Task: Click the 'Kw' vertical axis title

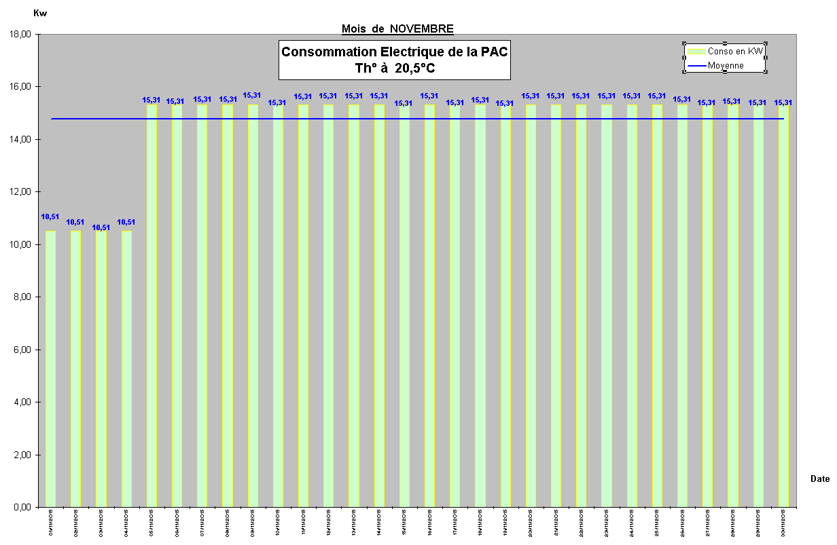Action: click(40, 13)
